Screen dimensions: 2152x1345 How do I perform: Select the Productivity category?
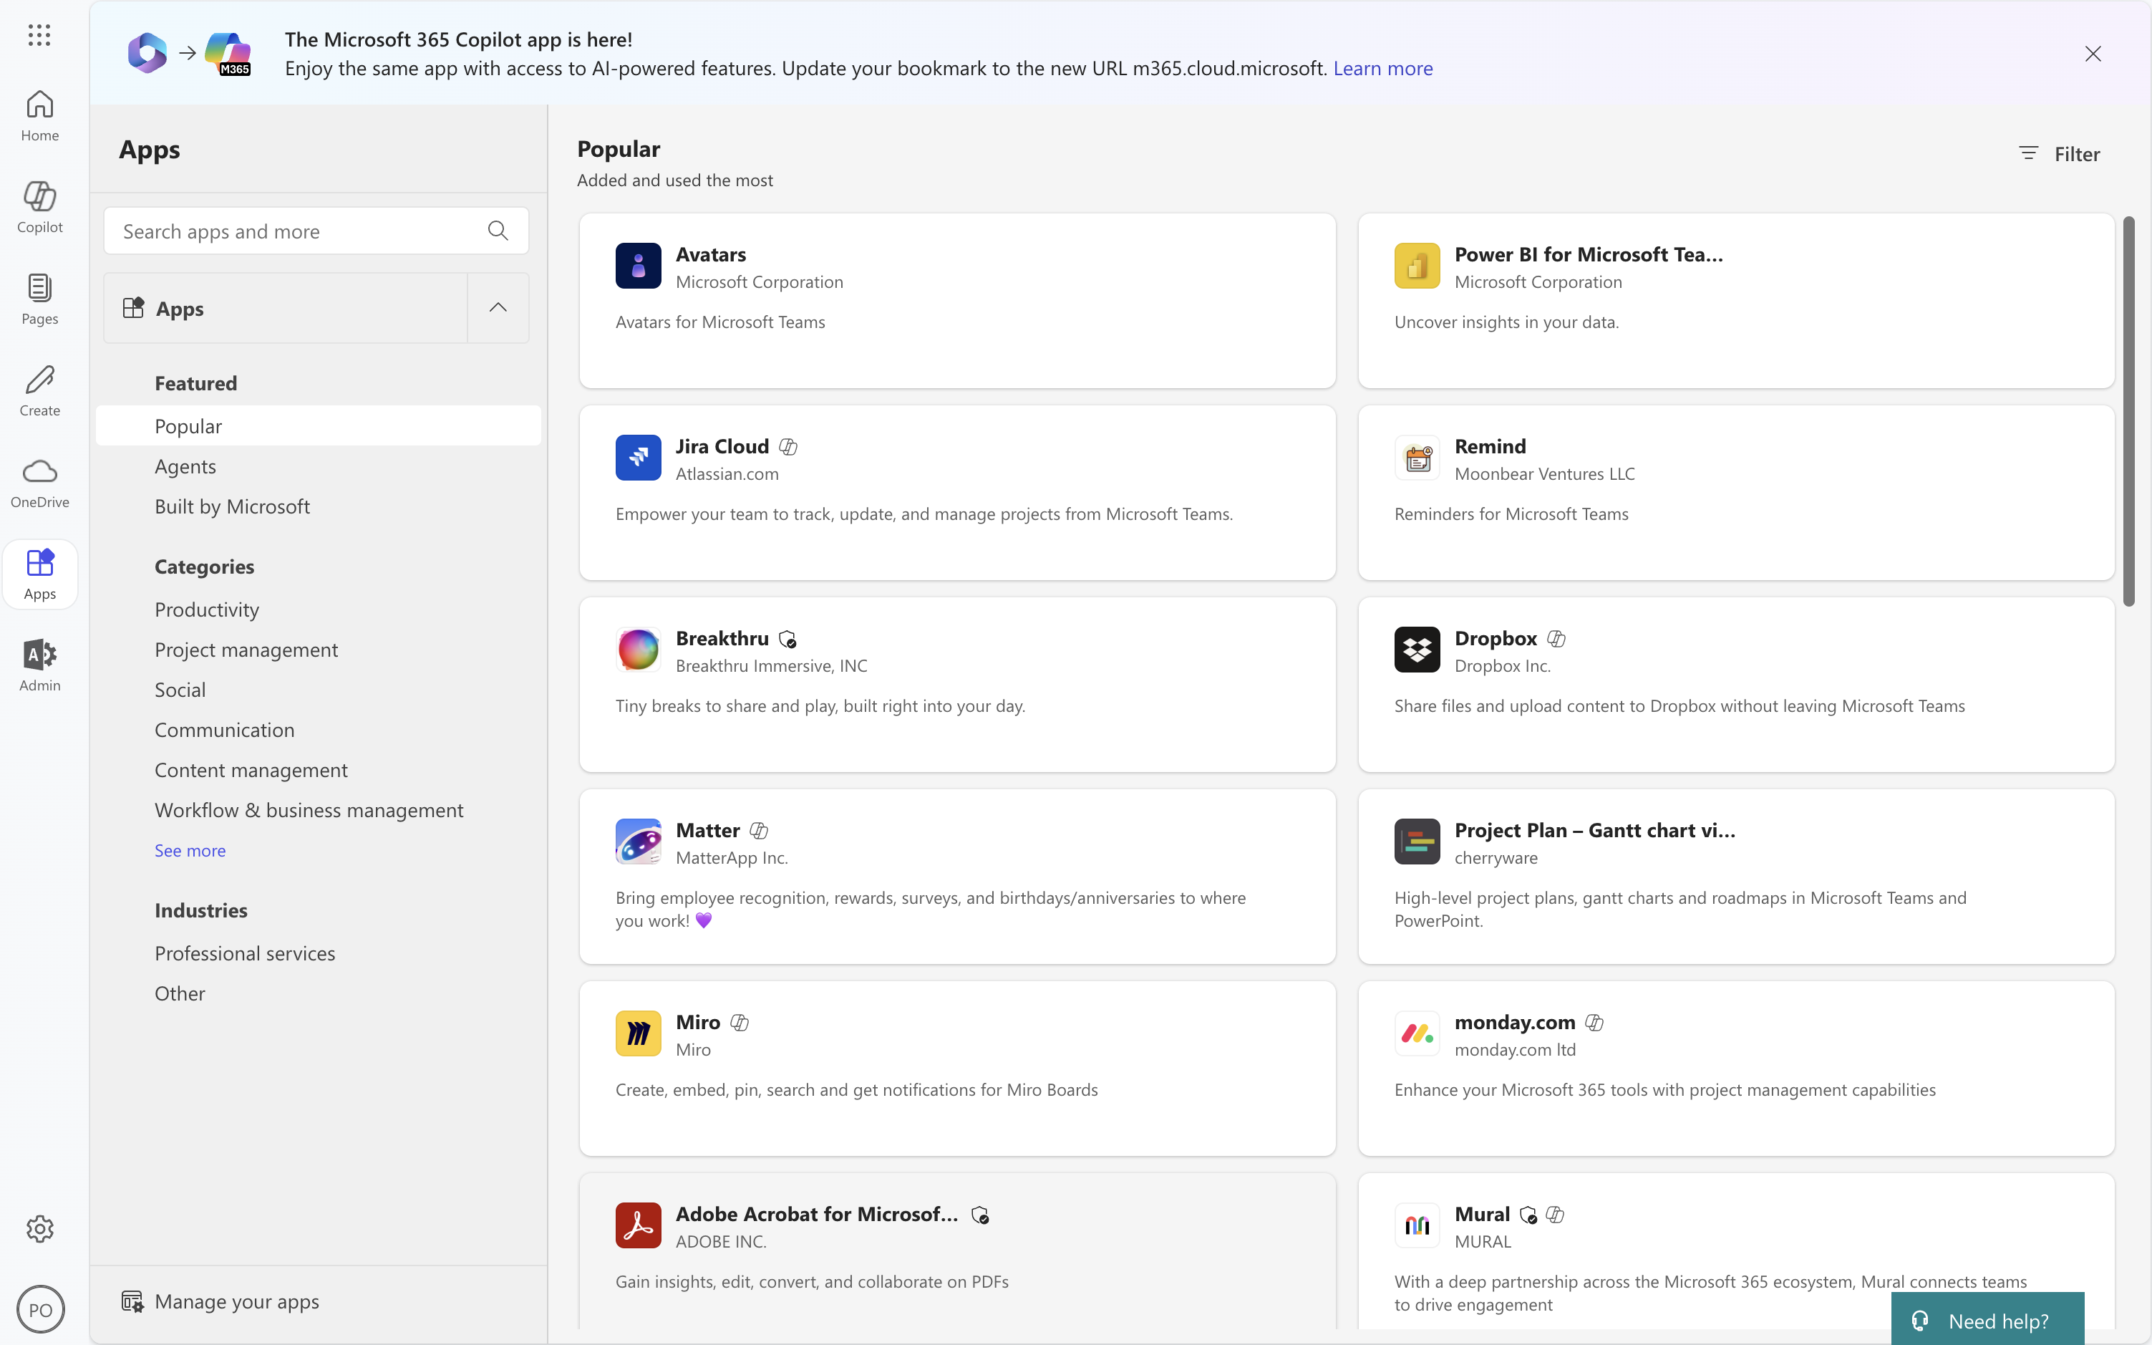point(207,609)
